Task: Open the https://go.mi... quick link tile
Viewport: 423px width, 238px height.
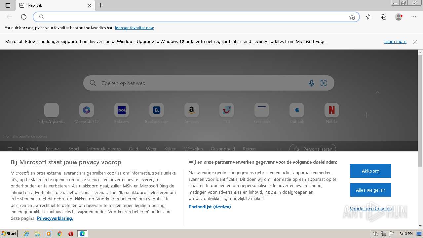Action: (52, 113)
